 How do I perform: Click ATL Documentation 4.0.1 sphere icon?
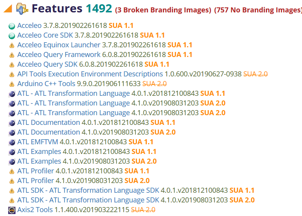coord(12,123)
